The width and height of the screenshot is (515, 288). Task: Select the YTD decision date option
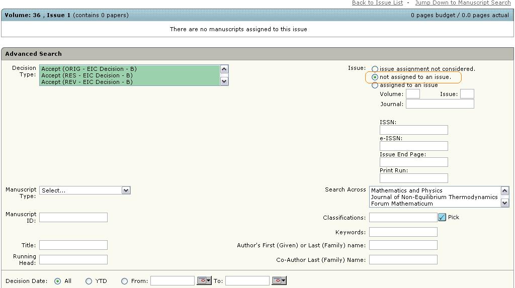click(x=89, y=281)
